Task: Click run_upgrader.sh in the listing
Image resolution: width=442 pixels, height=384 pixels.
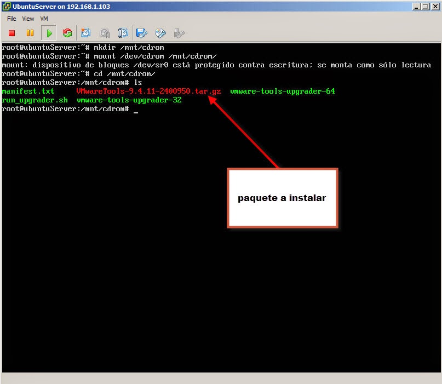Action: pyautogui.click(x=35, y=100)
